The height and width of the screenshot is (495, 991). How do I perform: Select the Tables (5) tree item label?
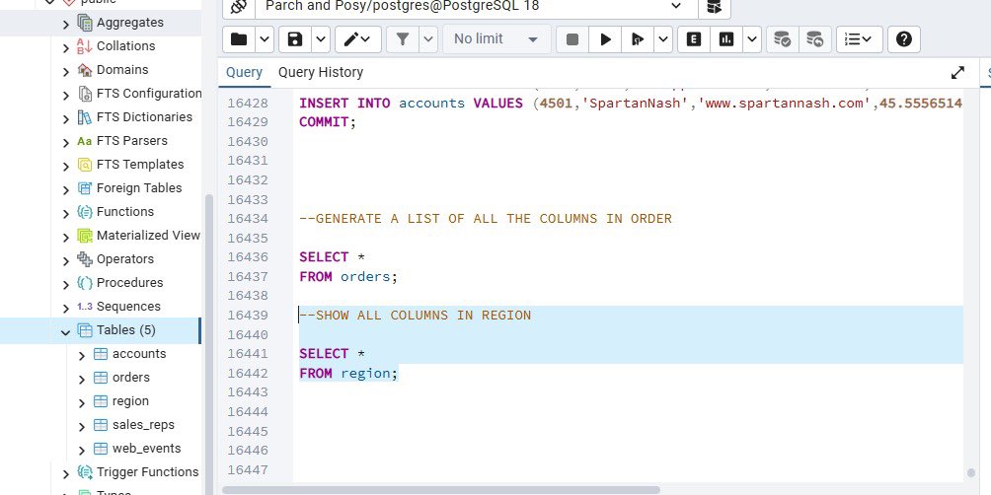(125, 330)
